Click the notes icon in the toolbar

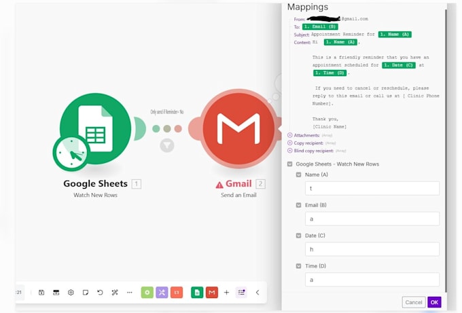click(x=86, y=293)
